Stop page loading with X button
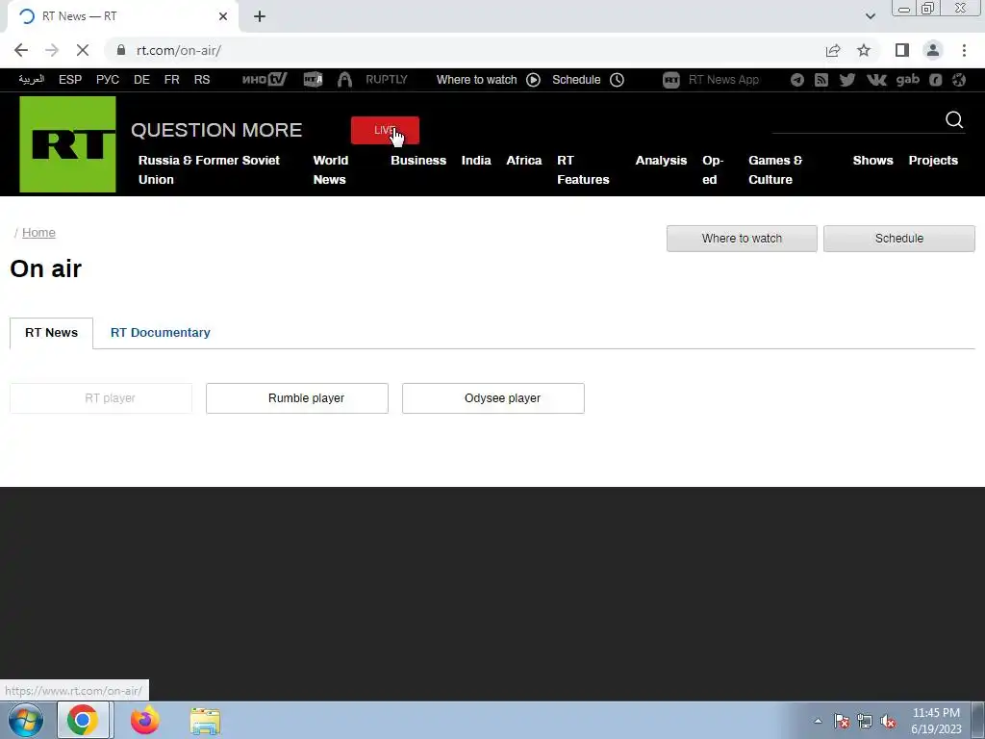 (x=83, y=50)
